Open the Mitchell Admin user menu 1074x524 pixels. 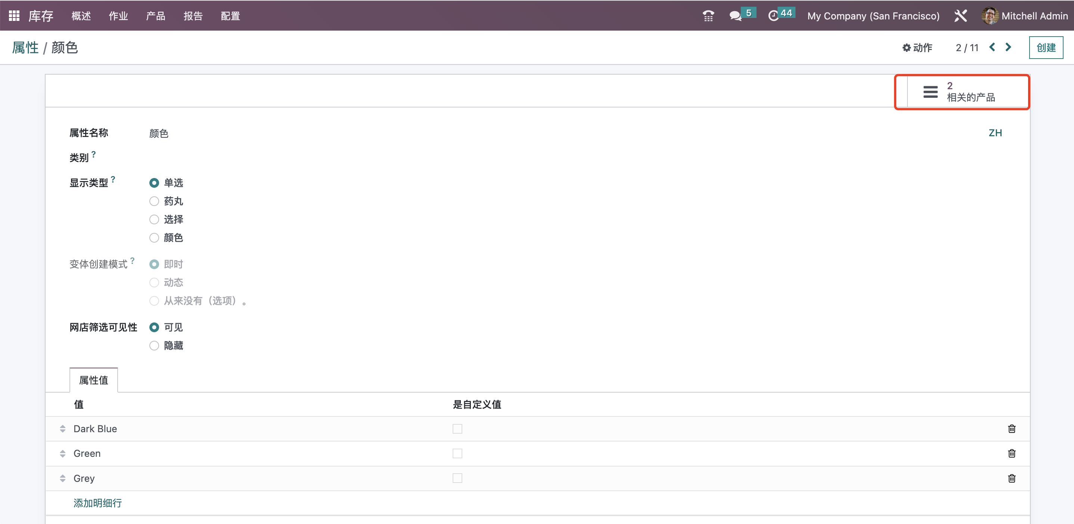click(x=1025, y=16)
